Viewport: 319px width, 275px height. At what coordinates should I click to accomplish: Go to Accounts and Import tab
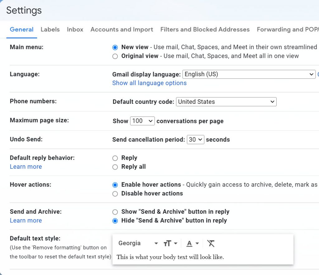pyautogui.click(x=122, y=30)
